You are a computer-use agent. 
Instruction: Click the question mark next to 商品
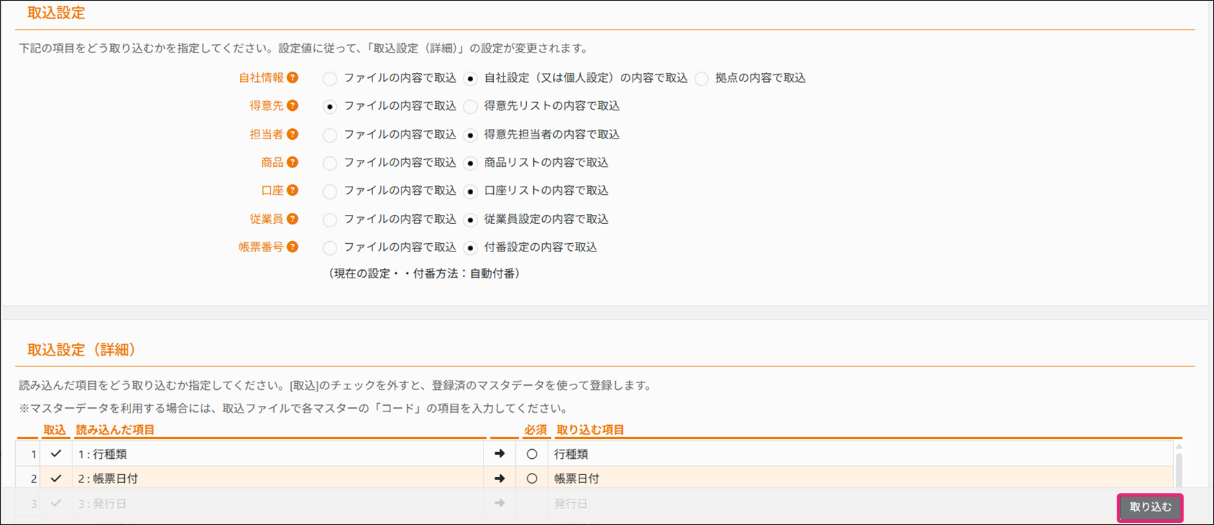(292, 162)
